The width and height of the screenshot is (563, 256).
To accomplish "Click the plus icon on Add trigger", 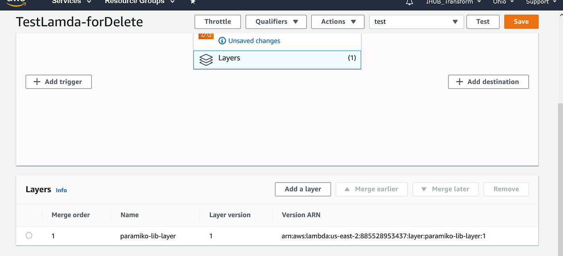I will [37, 81].
